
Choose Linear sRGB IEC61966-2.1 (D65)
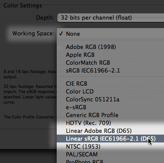110,139
